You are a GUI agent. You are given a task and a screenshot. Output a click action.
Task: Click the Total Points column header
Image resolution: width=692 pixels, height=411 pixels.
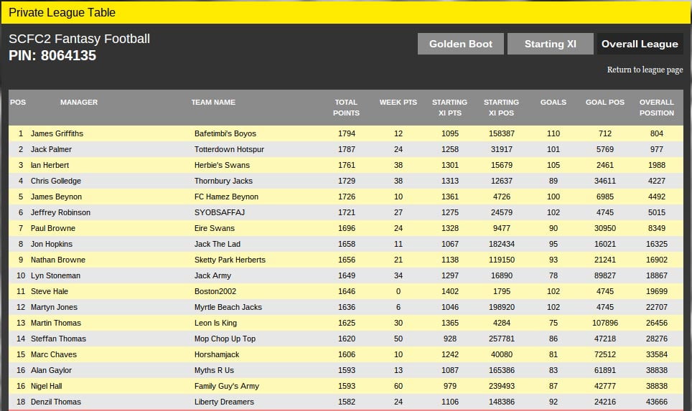pos(346,108)
